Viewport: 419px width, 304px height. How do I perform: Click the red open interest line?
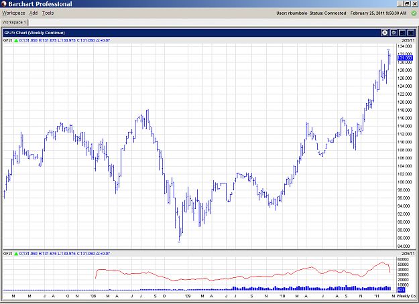click(x=242, y=277)
